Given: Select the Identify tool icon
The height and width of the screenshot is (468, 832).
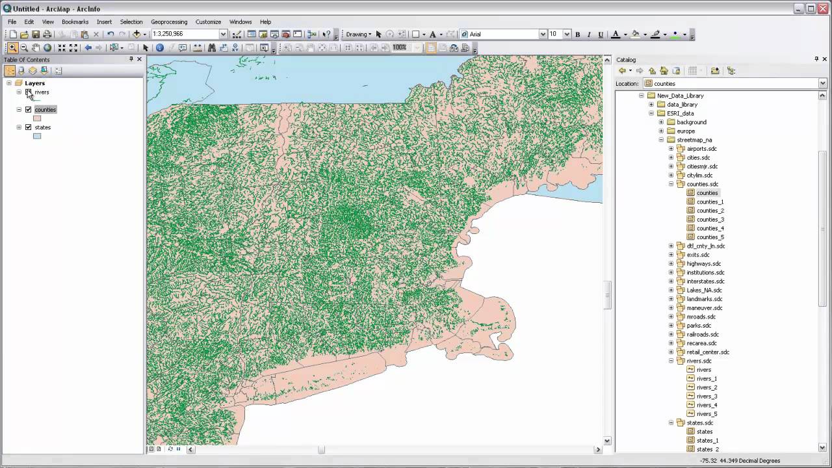Looking at the screenshot, I should 159,47.
